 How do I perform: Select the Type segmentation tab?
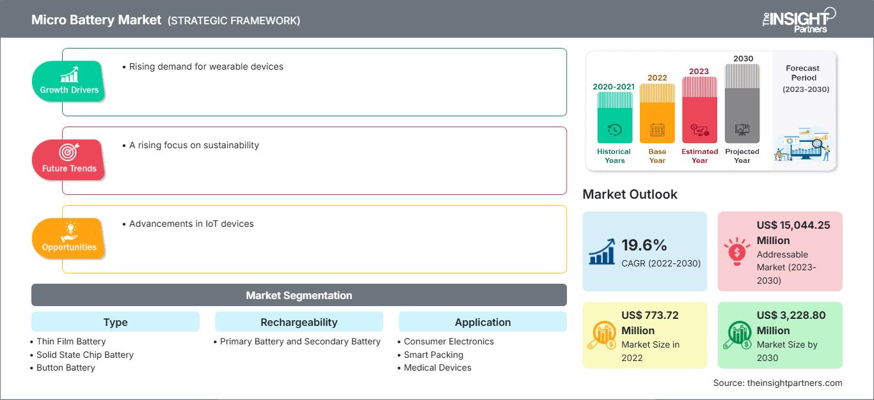pos(115,322)
